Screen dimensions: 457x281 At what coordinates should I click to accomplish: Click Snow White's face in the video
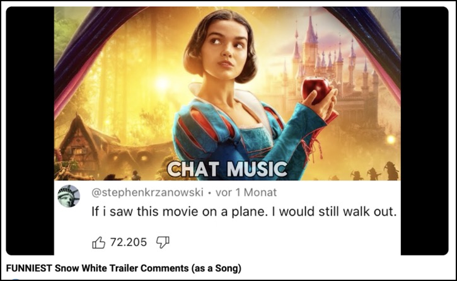[226, 47]
